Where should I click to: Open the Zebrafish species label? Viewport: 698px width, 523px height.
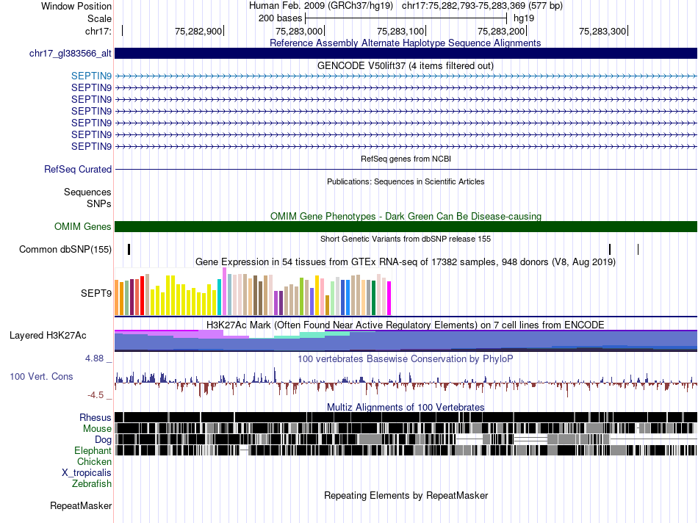tap(92, 484)
